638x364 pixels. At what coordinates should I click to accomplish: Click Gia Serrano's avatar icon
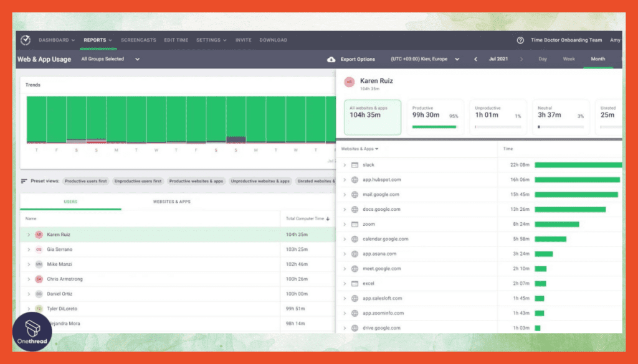pyautogui.click(x=39, y=250)
